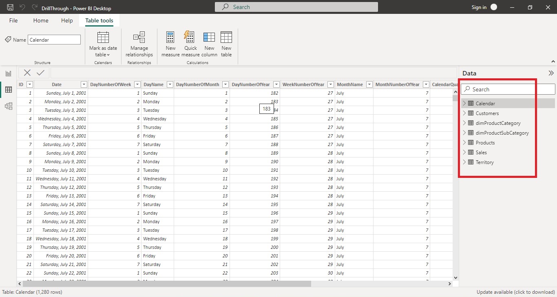Open Manage relationships

pyautogui.click(x=139, y=44)
